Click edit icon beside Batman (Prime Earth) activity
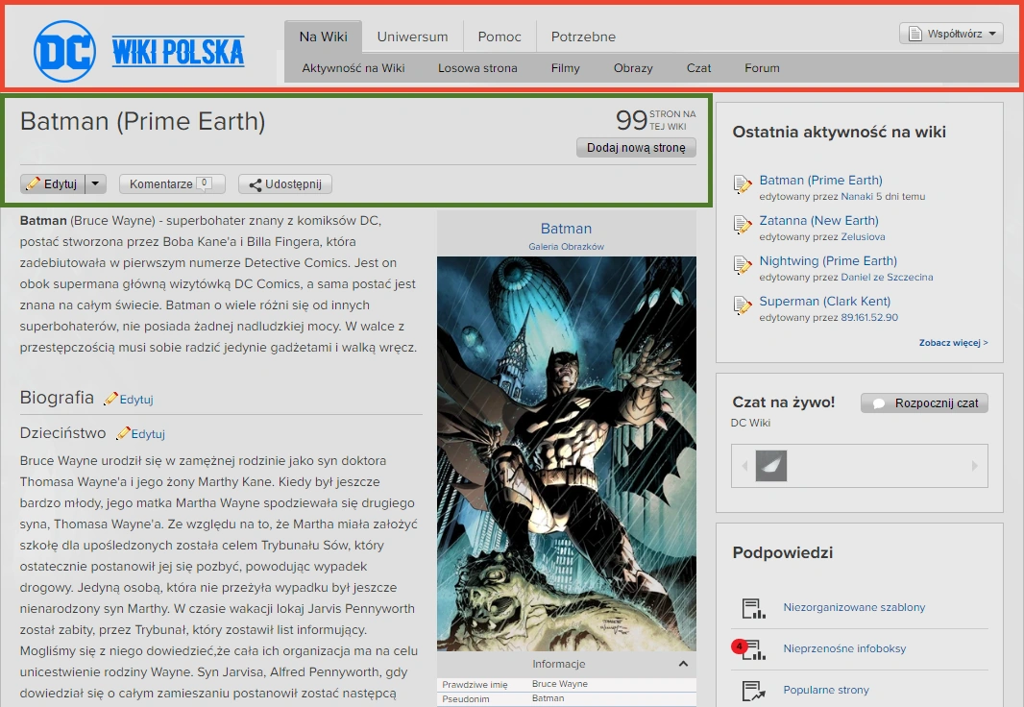 [742, 185]
